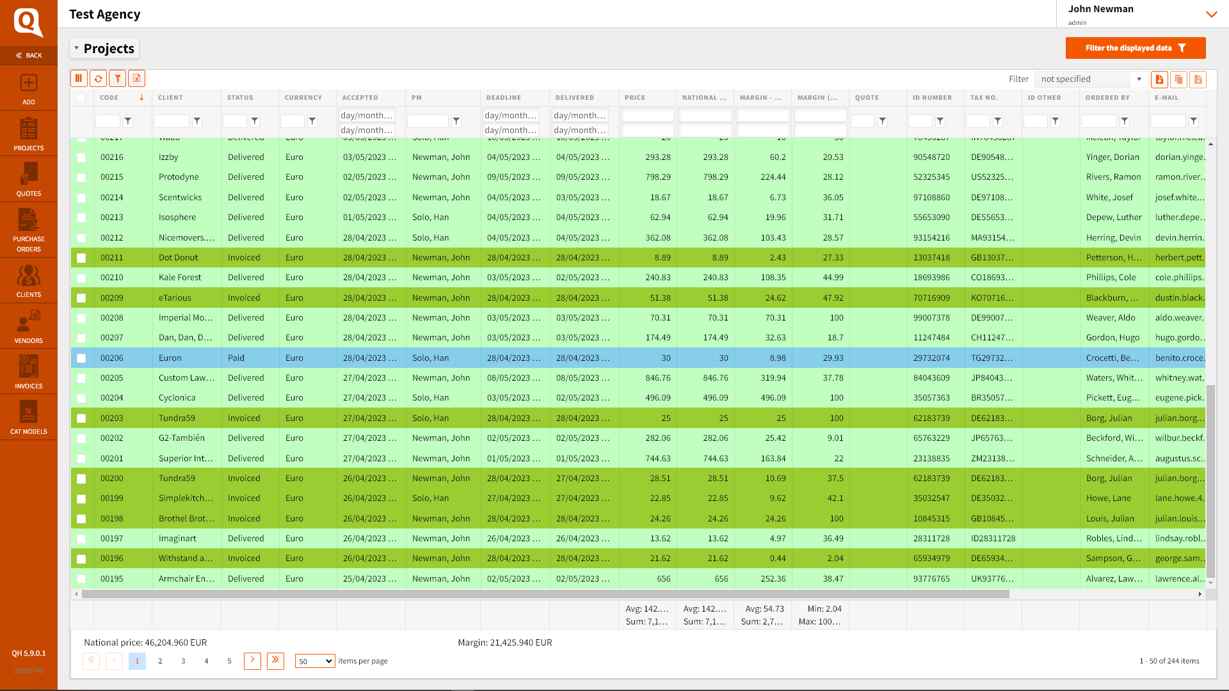The image size is (1229, 691).
Task: Check the row 00195 Armchair checkbox
Action: point(81,579)
